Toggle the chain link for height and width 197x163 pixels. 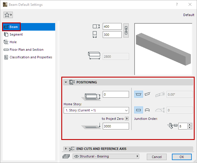pos(126,31)
